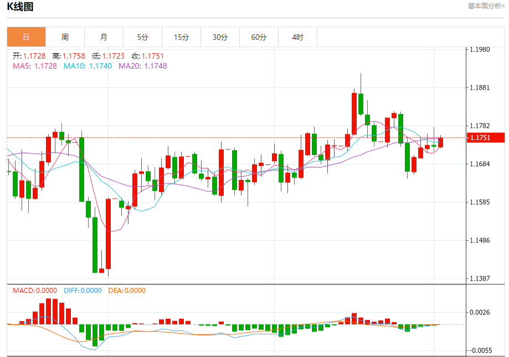509x357 pixels.
Task: Click the 1.1387 lowest axis label
Action: (480, 278)
